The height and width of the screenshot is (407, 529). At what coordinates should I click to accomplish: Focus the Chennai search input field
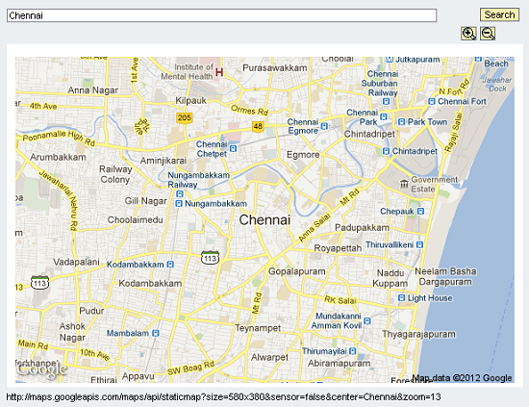click(x=221, y=15)
